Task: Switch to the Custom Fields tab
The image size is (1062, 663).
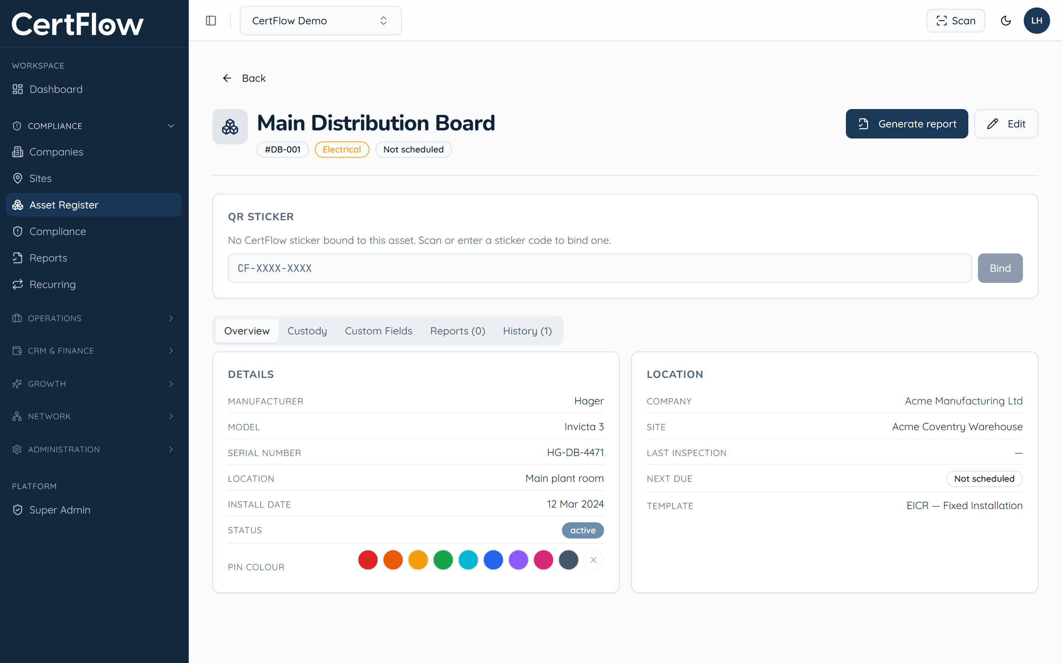Action: pyautogui.click(x=378, y=331)
